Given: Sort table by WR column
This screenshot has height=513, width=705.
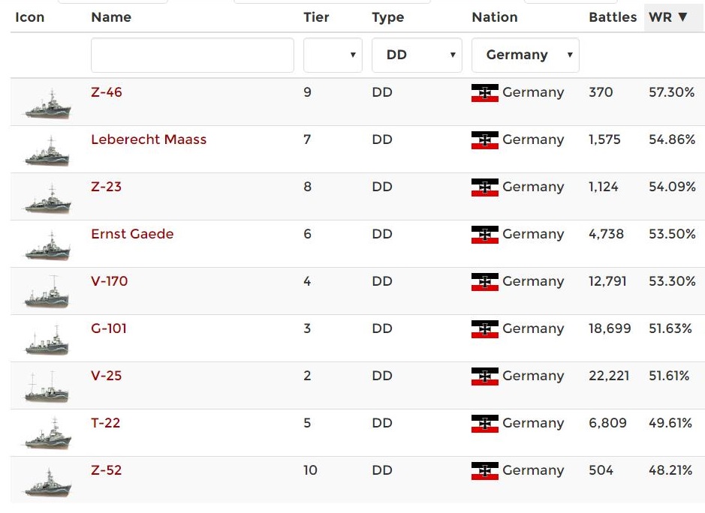Looking at the screenshot, I should (667, 17).
